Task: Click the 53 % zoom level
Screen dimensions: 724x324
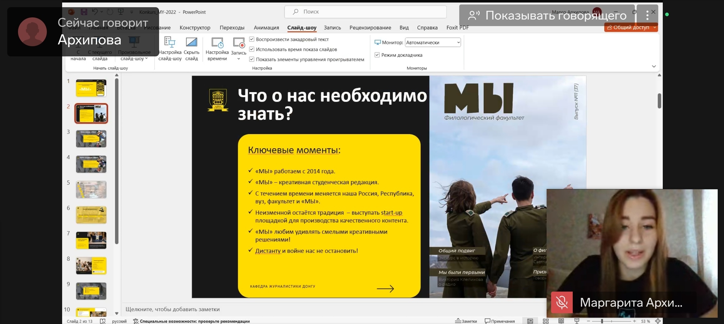Action: pyautogui.click(x=645, y=321)
